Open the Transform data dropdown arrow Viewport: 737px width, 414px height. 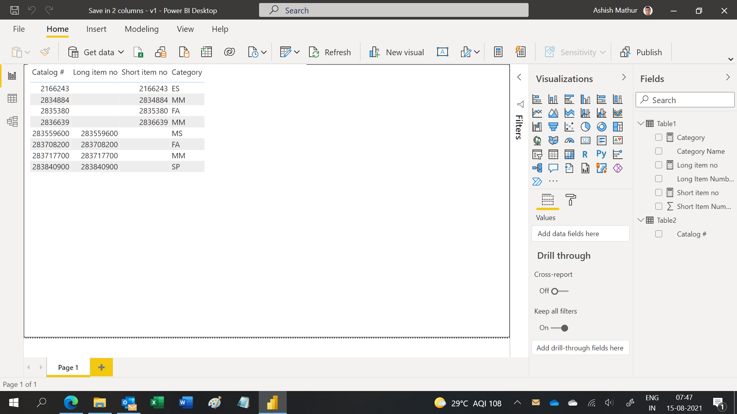[297, 52]
